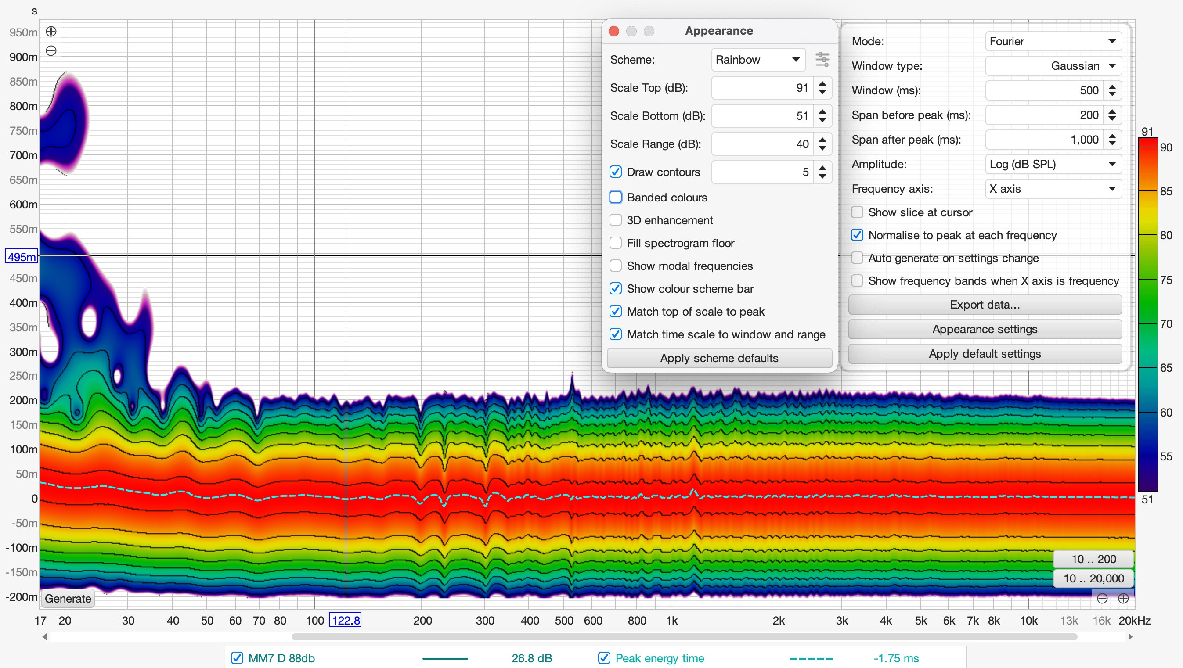1183x668 pixels.
Task: Increase Scale Bottom with its up arrow
Action: [822, 111]
